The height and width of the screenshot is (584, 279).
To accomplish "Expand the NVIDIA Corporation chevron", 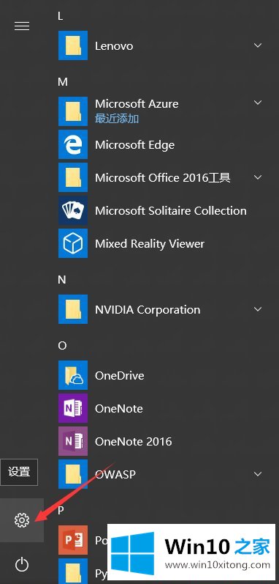I will coord(258,309).
